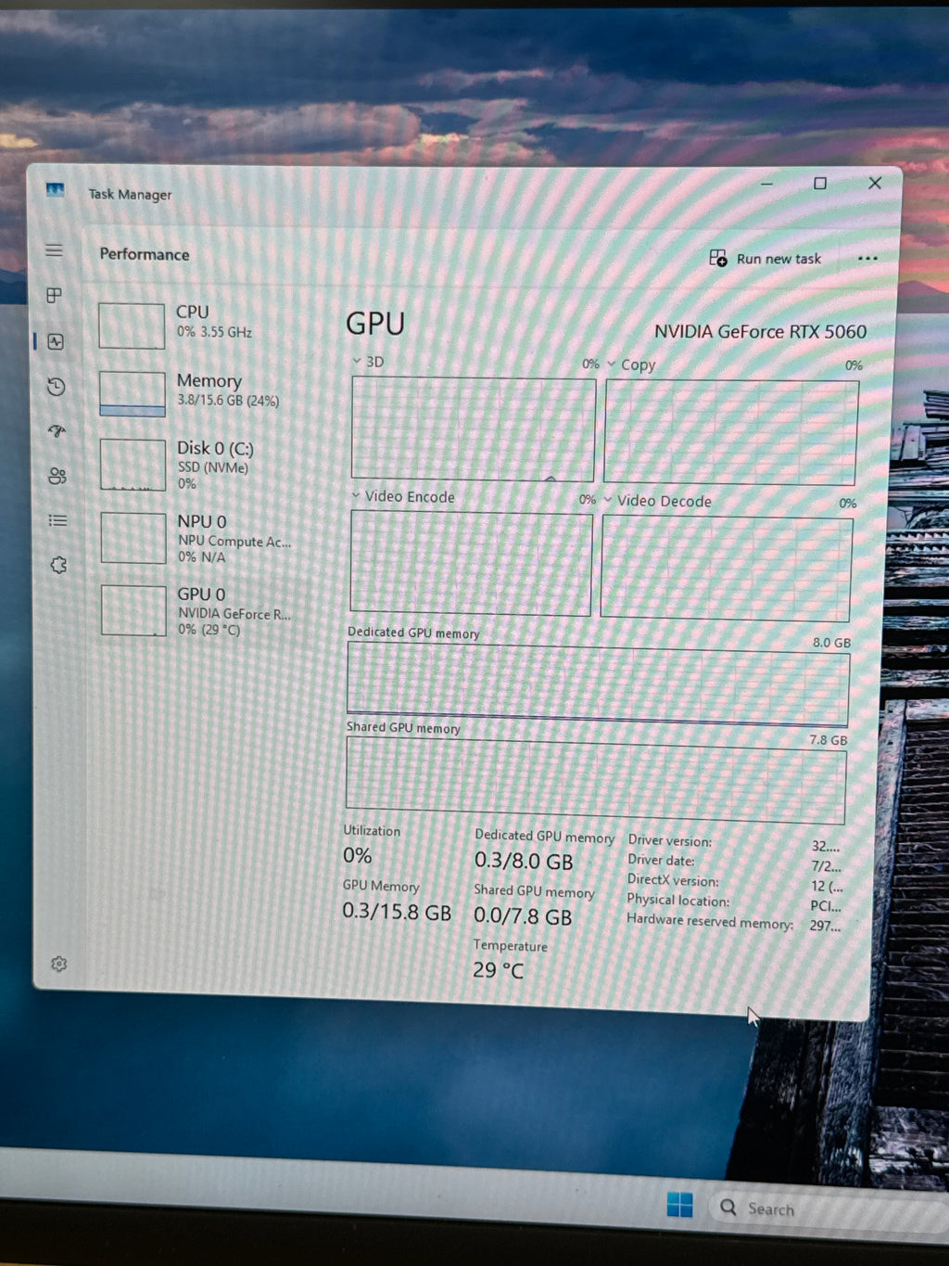Click the taskbar Search box
Image resolution: width=949 pixels, height=1266 pixels.
[829, 1209]
